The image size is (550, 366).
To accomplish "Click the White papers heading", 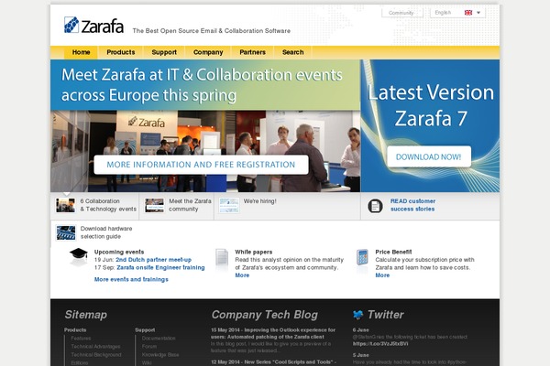I will tap(254, 252).
